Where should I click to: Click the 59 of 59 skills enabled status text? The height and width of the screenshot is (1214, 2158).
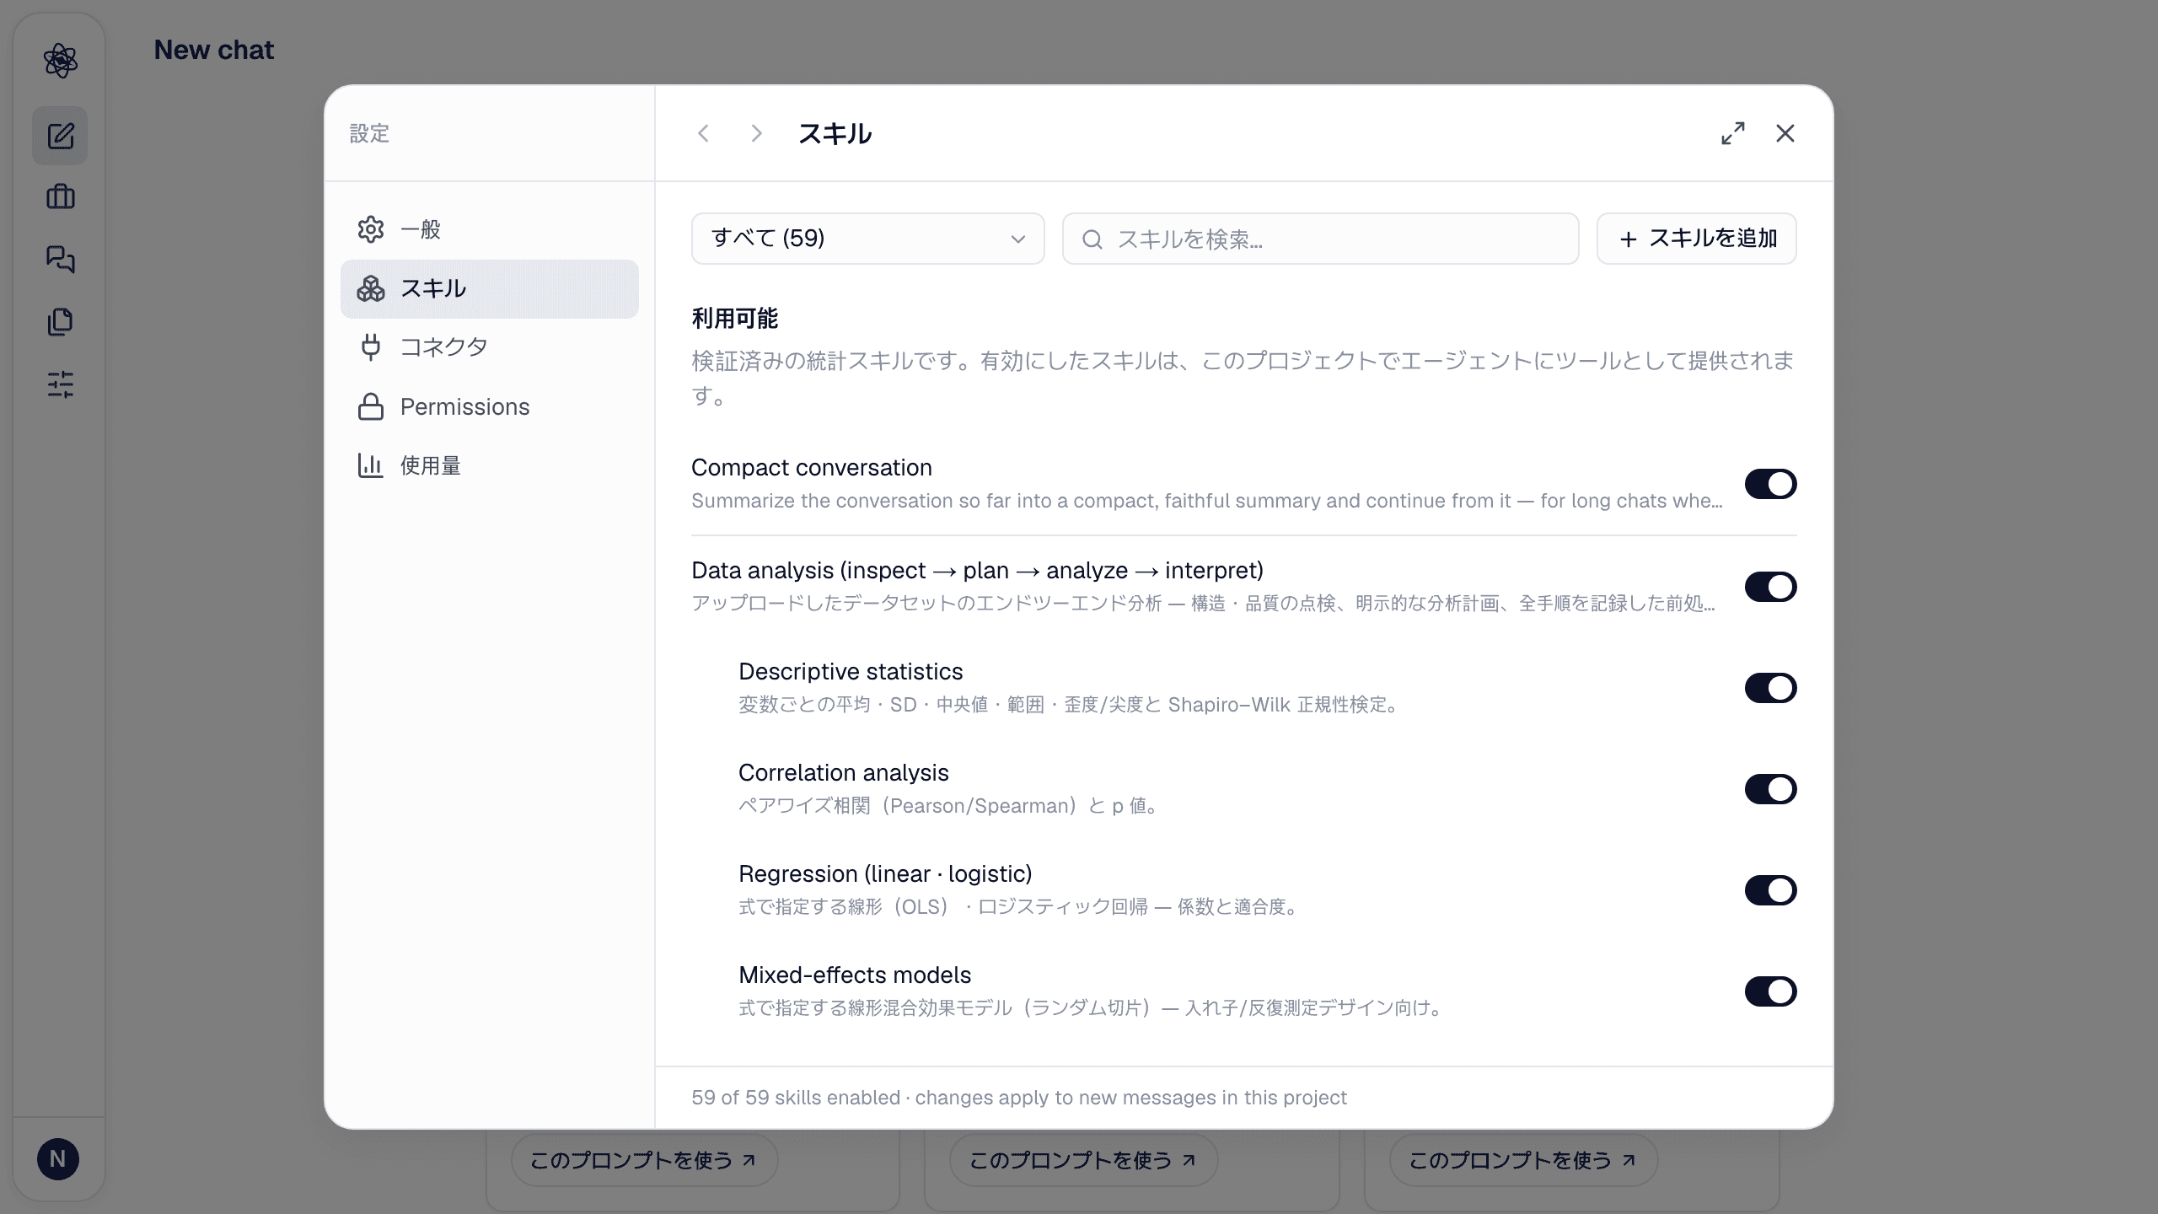coord(1019,1098)
